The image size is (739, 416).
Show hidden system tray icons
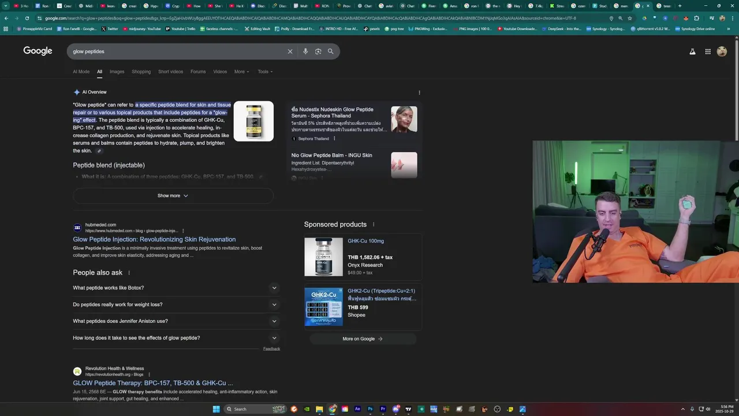[x=683, y=409]
